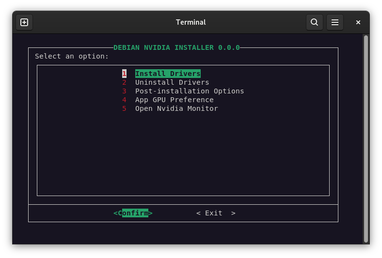Click the red number 2 hotkey
Screen dimensions: 382x258
pos(124,82)
